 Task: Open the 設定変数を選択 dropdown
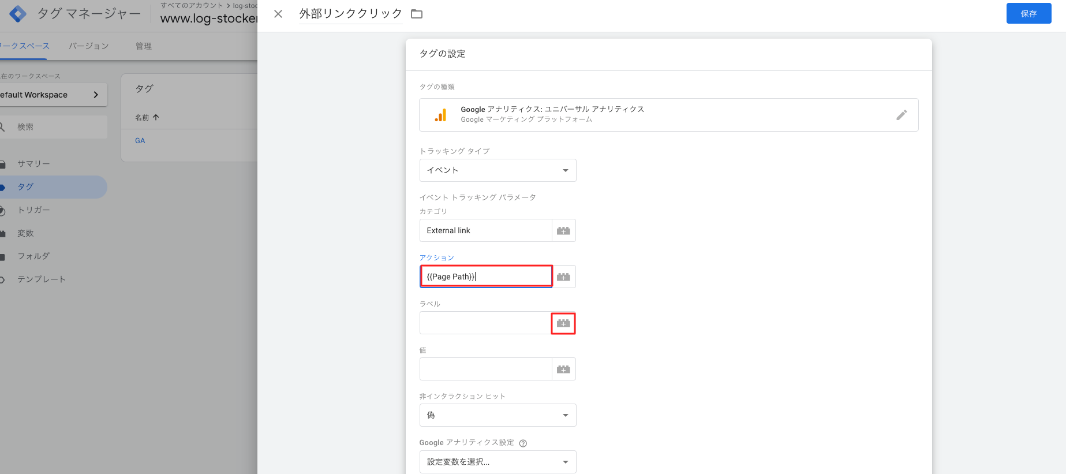(498, 462)
